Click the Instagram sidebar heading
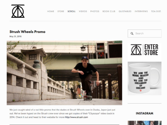167x125 pixels. pos(144,113)
